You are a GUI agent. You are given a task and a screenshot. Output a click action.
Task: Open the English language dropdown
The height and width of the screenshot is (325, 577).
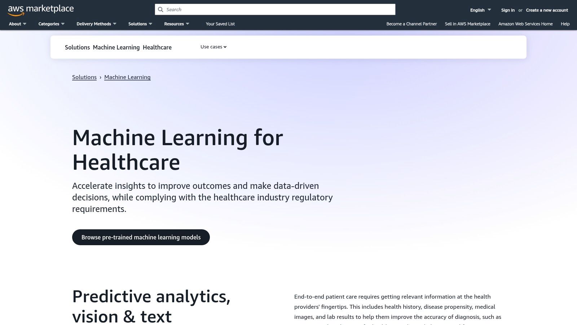pyautogui.click(x=480, y=10)
